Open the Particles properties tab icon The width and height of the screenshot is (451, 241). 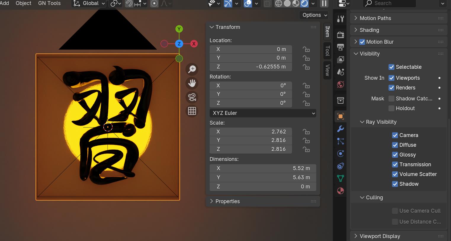pos(341,141)
